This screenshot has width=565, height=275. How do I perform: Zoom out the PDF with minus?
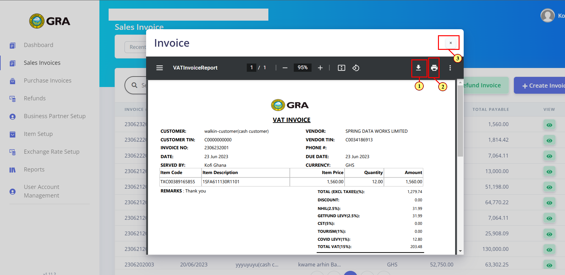[x=285, y=68]
